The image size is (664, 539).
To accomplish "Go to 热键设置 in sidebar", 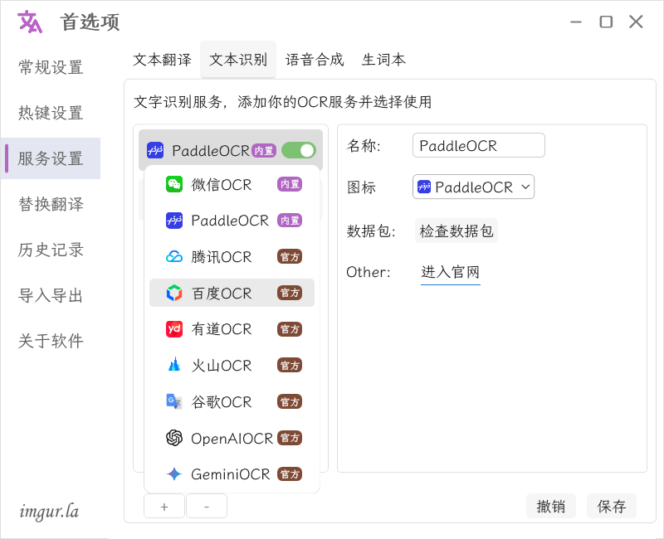I will click(x=51, y=113).
